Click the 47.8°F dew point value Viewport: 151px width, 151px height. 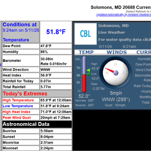coord(46,46)
